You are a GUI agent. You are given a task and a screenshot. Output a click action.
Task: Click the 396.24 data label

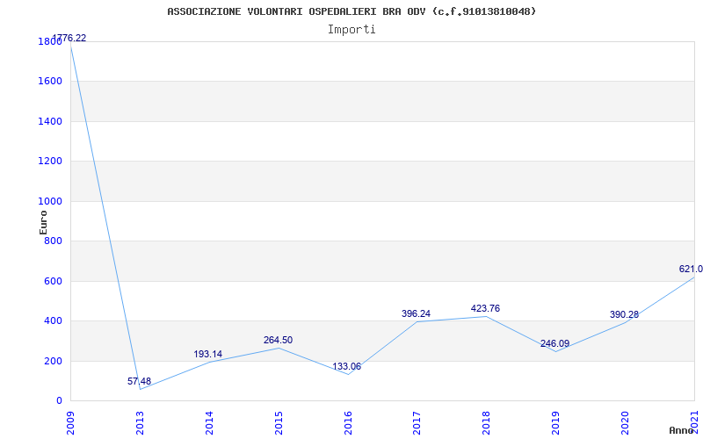pos(416,313)
